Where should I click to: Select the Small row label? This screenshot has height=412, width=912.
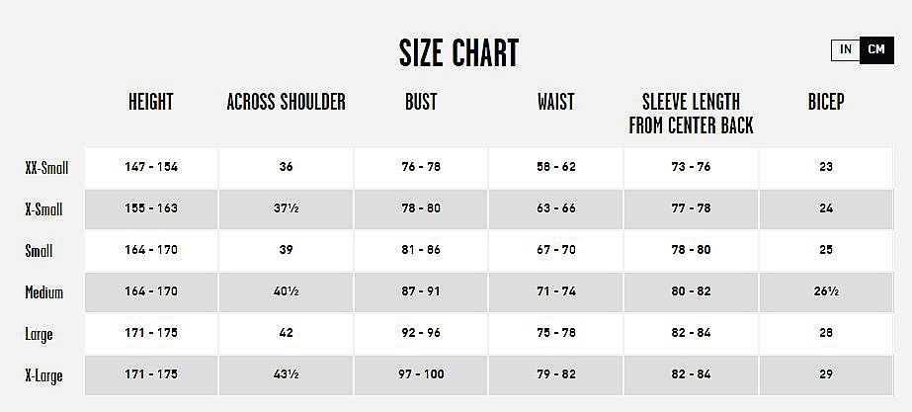click(x=40, y=251)
